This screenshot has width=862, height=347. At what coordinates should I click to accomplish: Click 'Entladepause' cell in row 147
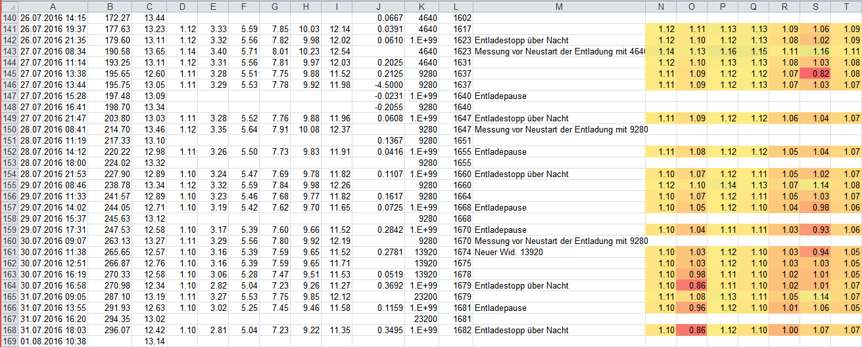559,96
